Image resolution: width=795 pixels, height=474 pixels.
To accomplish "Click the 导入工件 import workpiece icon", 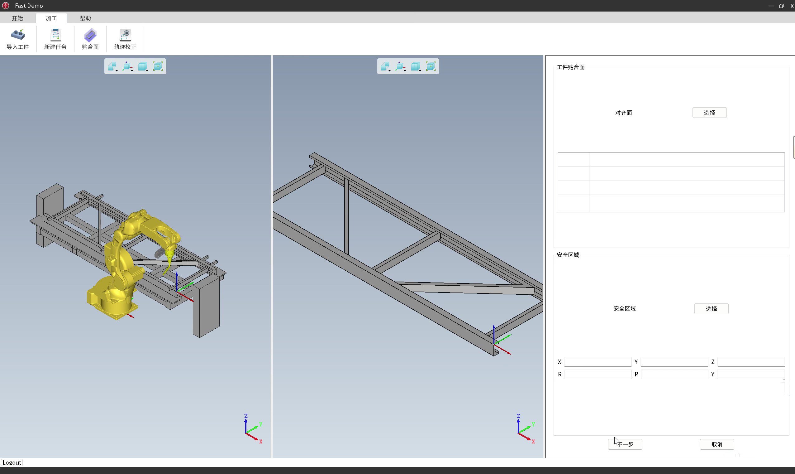I will pos(17,39).
